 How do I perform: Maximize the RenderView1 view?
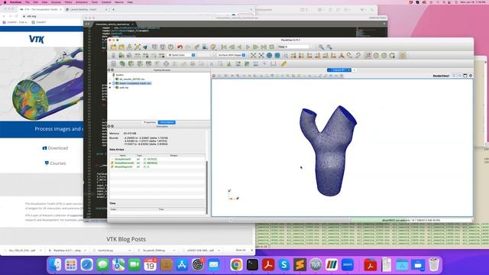click(465, 76)
